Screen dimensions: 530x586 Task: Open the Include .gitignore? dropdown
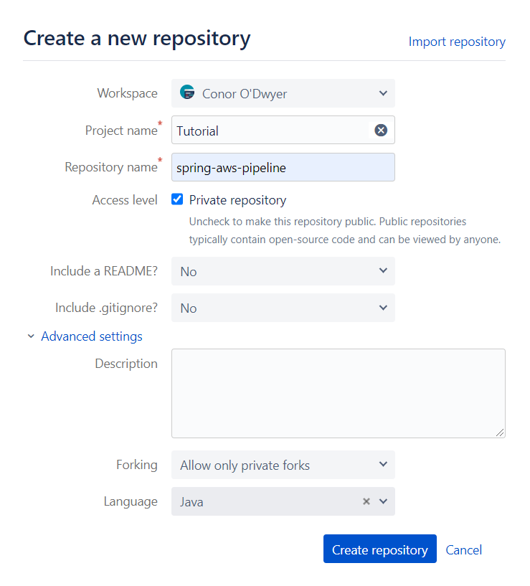[283, 308]
